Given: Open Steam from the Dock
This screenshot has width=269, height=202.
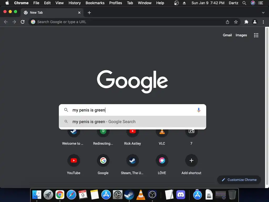Looking at the screenshot, I should pos(129,195).
